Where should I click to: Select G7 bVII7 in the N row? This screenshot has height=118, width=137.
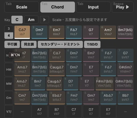point(125,55)
